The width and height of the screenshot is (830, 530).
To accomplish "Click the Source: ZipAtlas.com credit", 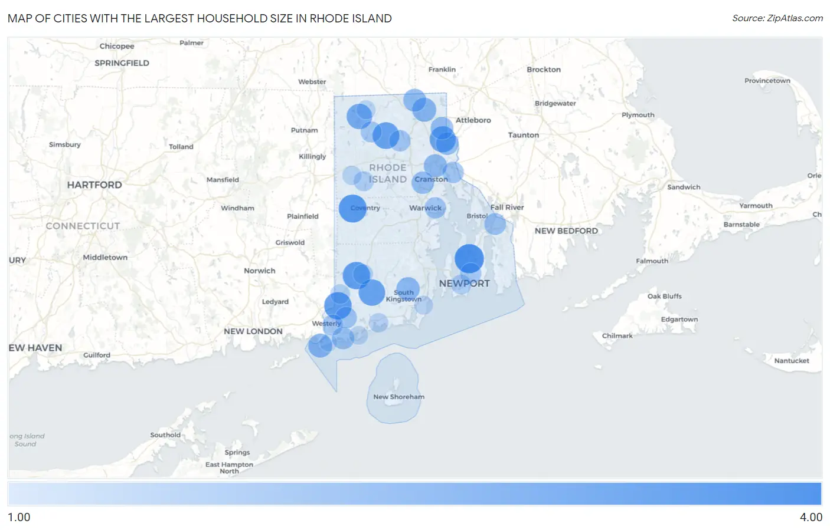I will coord(777,18).
